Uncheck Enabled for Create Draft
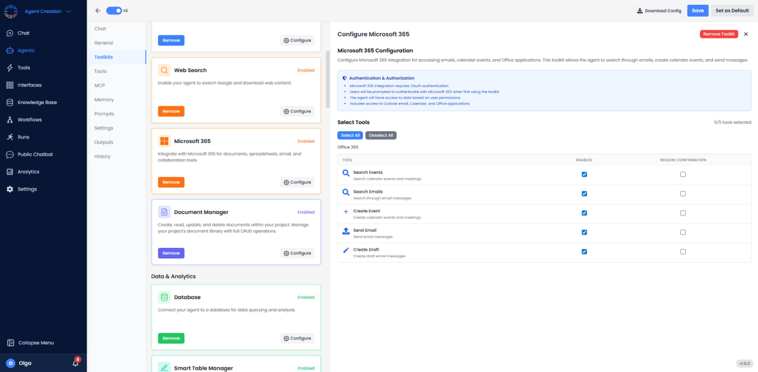The image size is (758, 372). tap(584, 251)
